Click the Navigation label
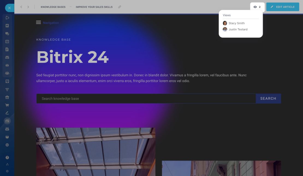Screen dimensions: 303x176 point(51,23)
